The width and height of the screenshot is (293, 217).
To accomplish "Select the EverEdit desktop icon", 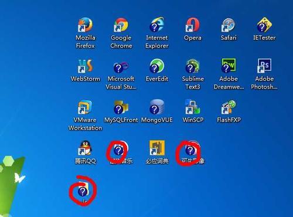I will 157,66.
